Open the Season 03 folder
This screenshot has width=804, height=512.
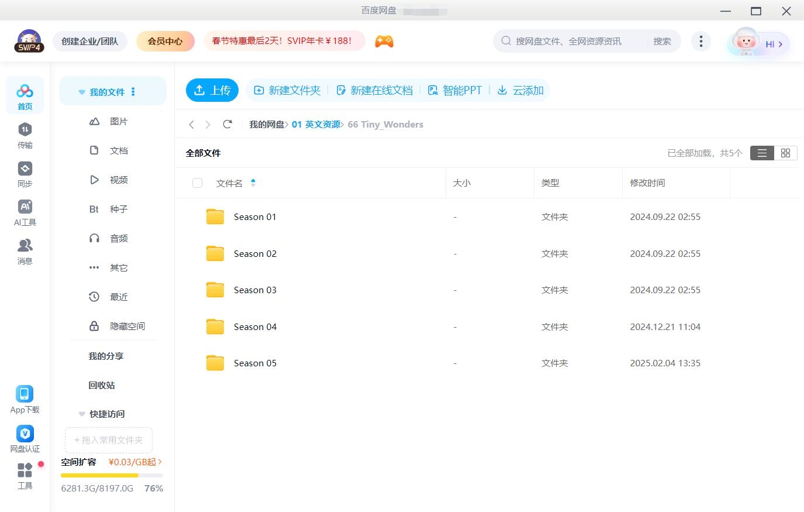[x=255, y=290]
